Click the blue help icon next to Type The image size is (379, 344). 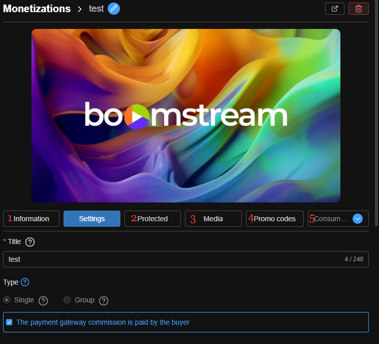pyautogui.click(x=25, y=282)
